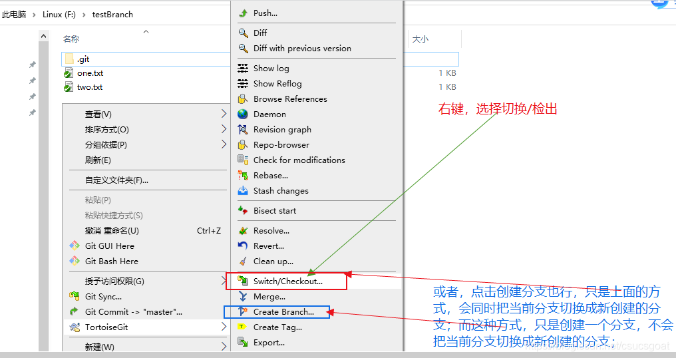This screenshot has height=358, width=676.
Task: Click the Resolve icon
Action: point(243,231)
